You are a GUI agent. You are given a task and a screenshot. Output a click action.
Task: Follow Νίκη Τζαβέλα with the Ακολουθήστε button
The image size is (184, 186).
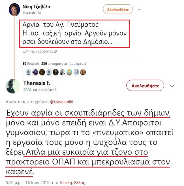(118, 9)
